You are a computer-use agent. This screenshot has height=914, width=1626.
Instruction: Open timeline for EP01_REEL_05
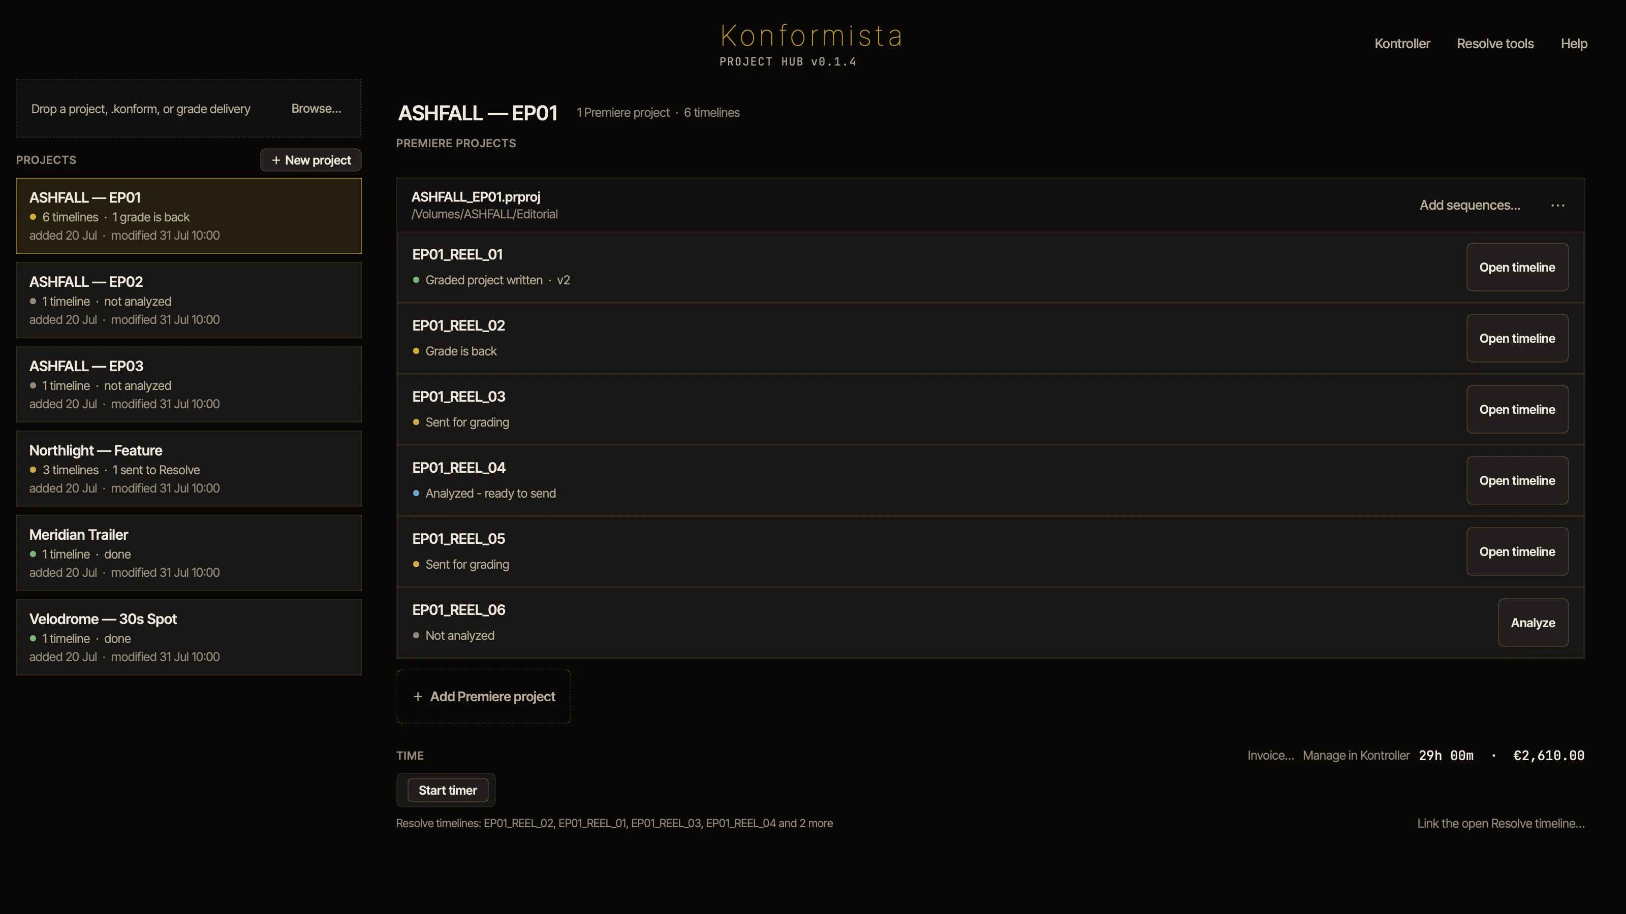(1517, 551)
